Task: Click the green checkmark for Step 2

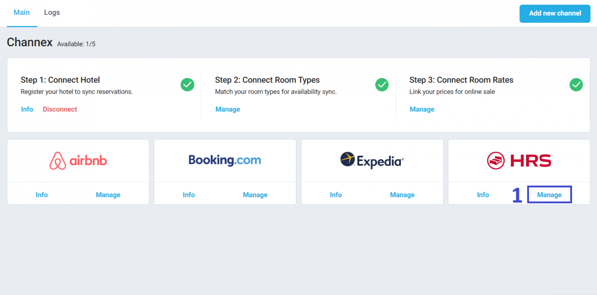Action: (x=382, y=85)
